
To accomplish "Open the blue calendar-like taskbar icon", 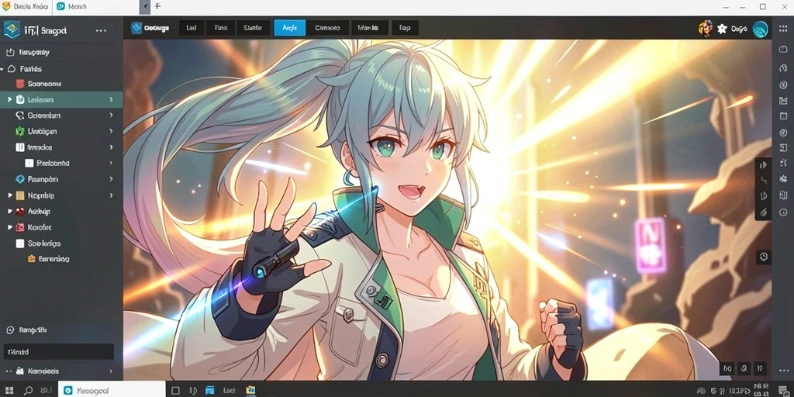I will [209, 391].
